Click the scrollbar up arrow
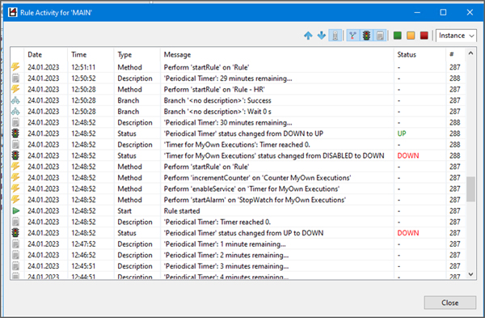Screen dimensions: 485x318 tap(470, 53)
